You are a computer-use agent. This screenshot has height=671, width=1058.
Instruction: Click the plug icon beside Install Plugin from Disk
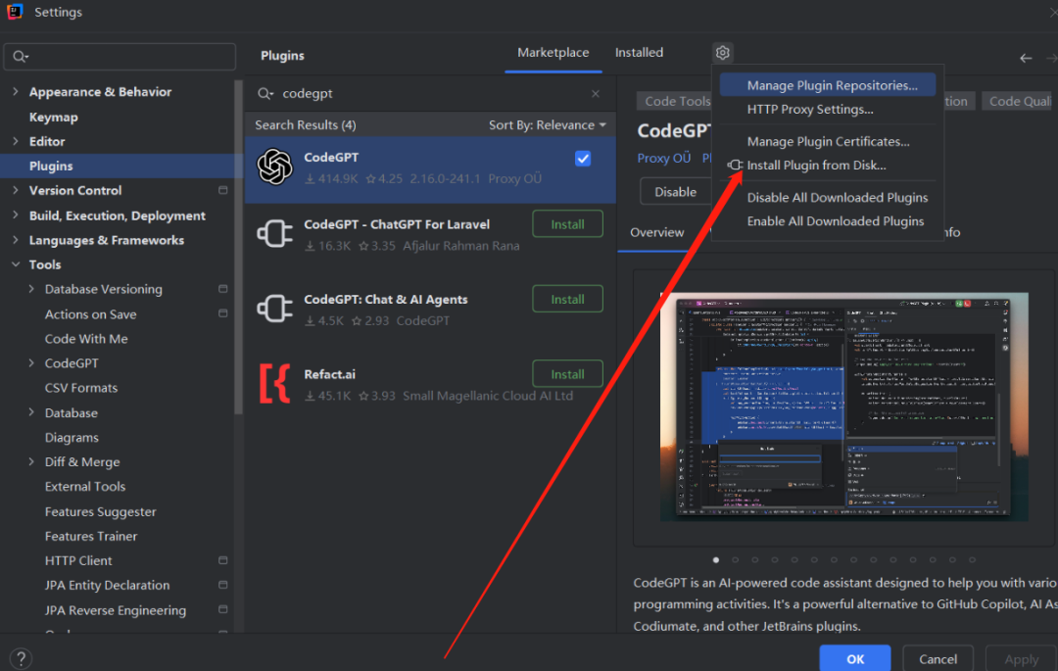tap(735, 166)
